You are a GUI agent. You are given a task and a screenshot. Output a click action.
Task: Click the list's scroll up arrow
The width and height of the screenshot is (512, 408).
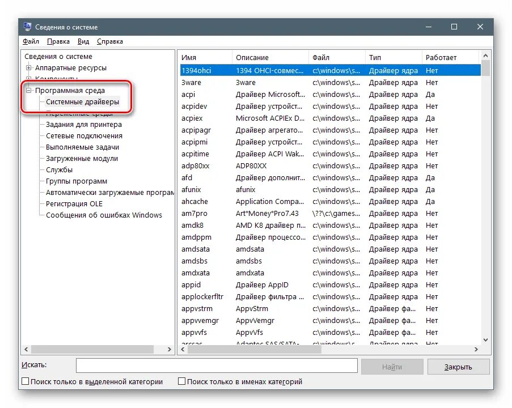click(x=485, y=56)
